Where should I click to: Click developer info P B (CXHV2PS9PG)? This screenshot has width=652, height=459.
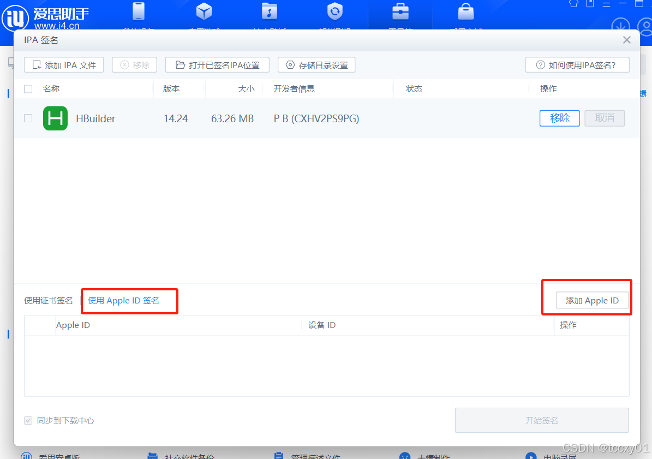tap(316, 118)
